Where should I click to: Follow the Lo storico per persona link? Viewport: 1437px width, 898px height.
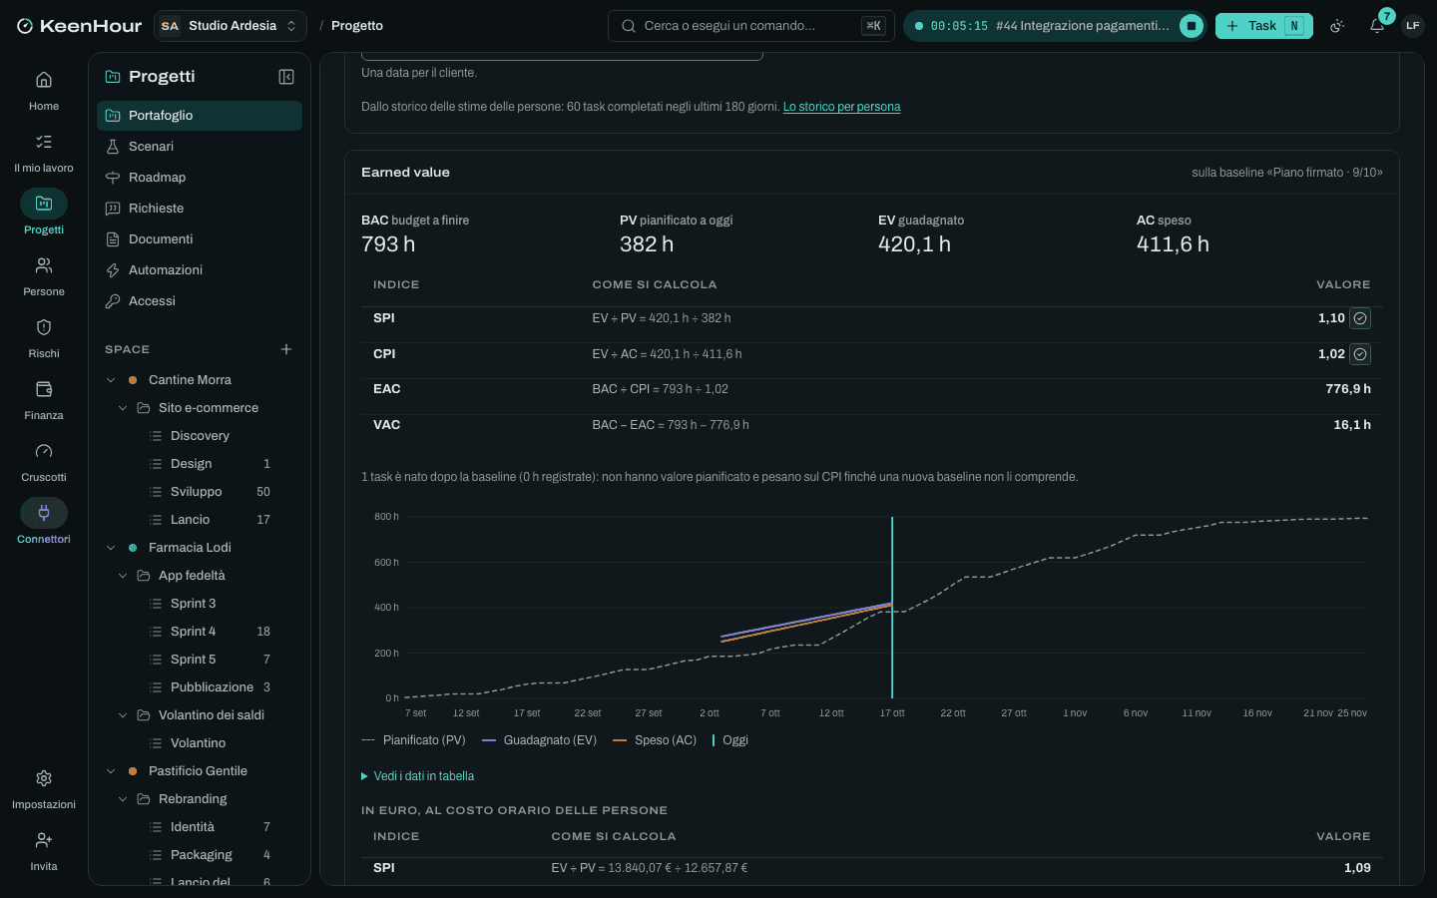coord(841,107)
